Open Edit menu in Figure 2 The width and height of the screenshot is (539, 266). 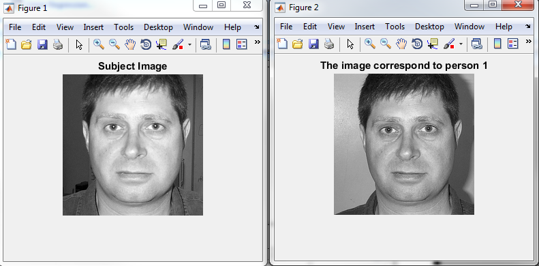(x=310, y=27)
